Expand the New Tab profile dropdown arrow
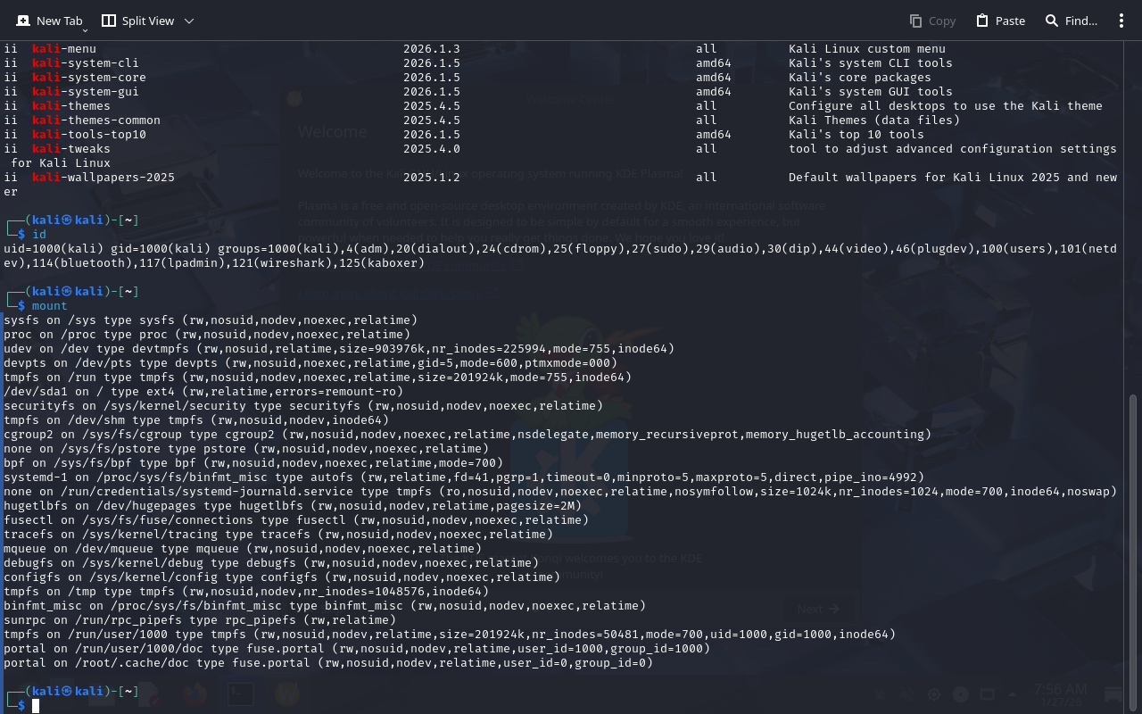1142x714 pixels. [x=86, y=29]
